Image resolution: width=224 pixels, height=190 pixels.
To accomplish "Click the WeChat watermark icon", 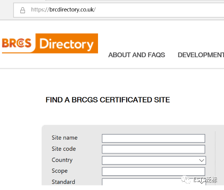I will point(186,180).
